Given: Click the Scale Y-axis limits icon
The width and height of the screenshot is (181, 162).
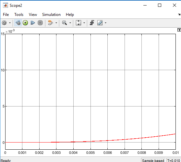Looking at the screenshot, I should 78,23.
